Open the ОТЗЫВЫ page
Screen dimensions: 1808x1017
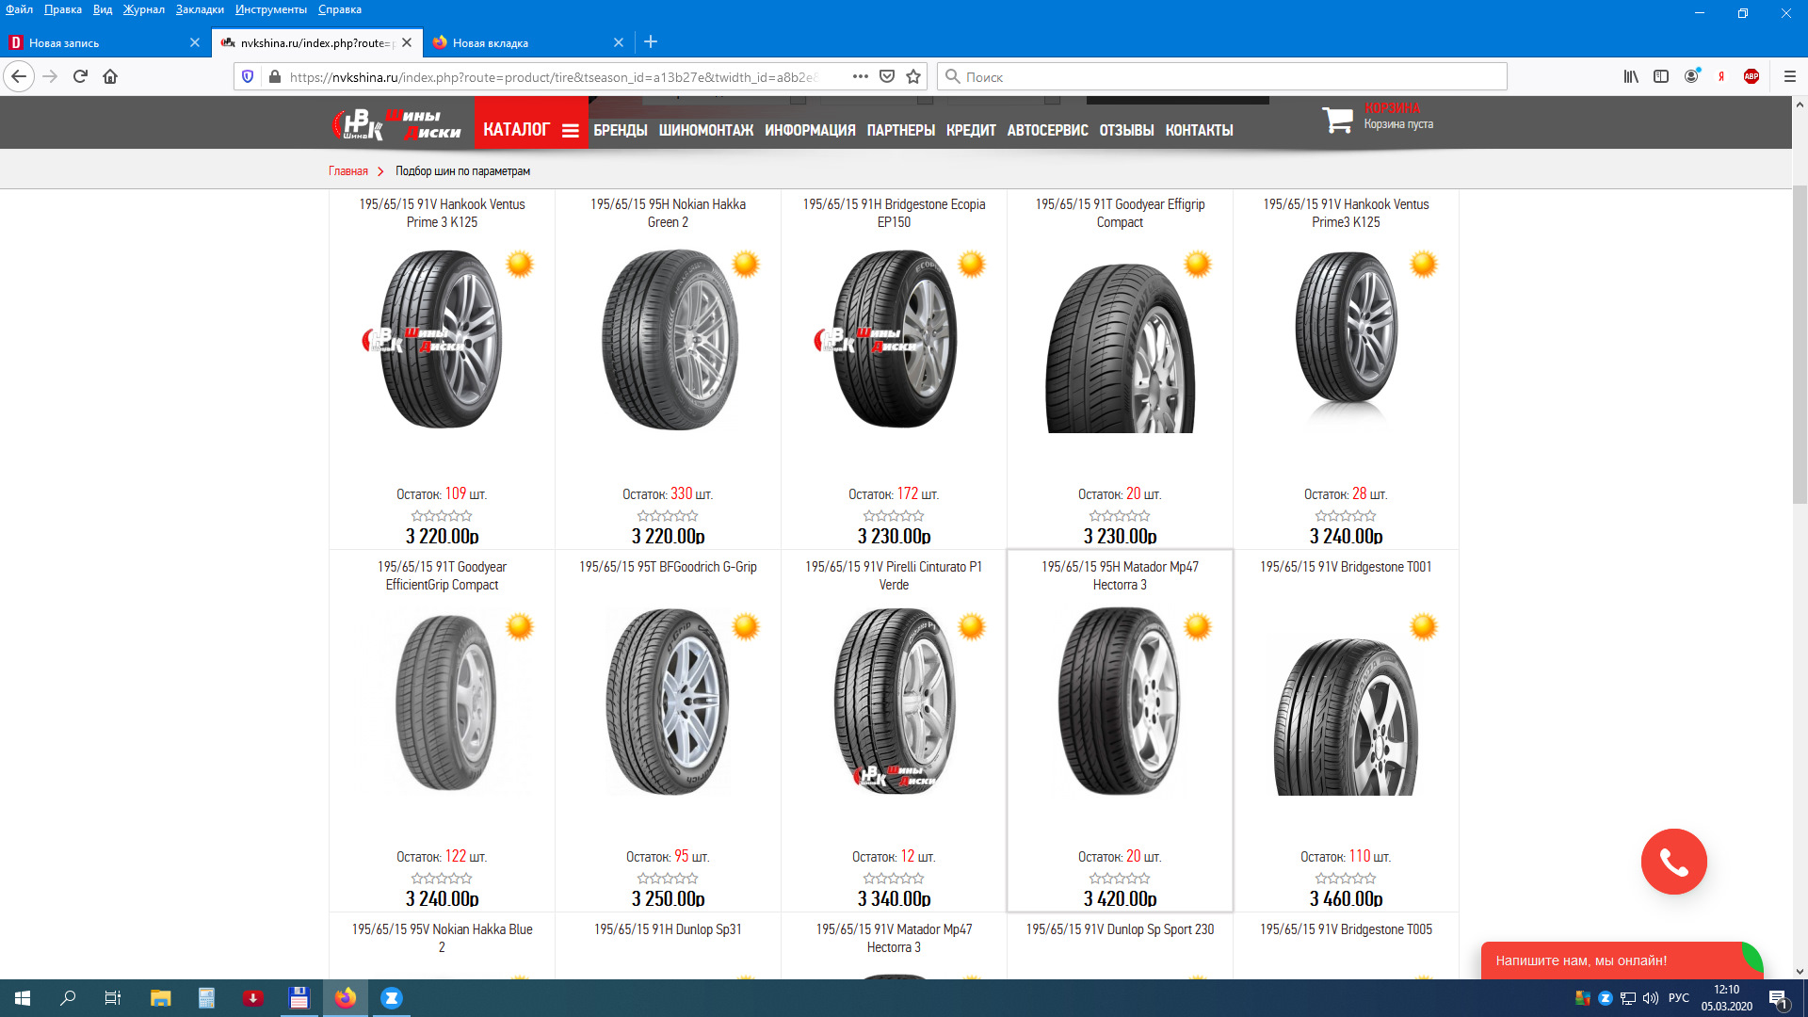pos(1126,130)
